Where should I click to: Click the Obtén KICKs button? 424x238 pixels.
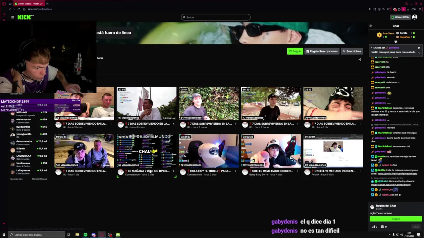400,17
